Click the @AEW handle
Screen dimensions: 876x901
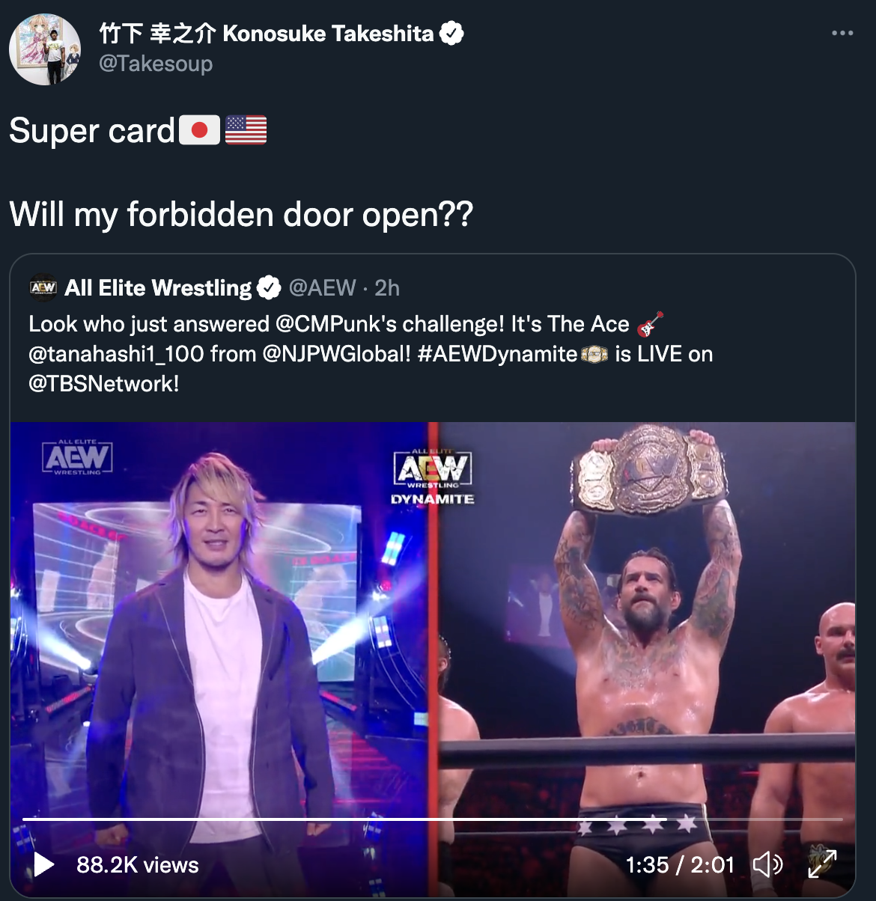coord(322,287)
